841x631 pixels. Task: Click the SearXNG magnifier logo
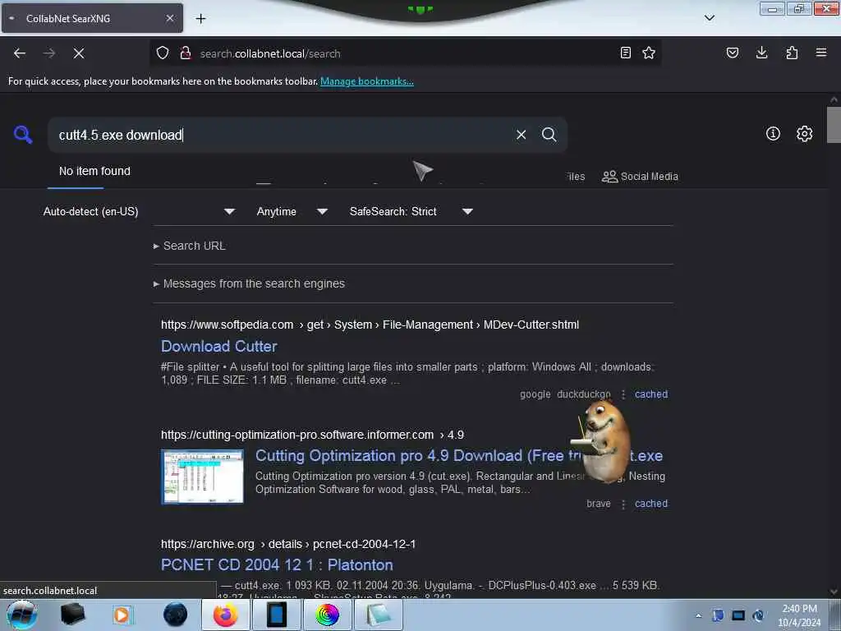(x=23, y=134)
